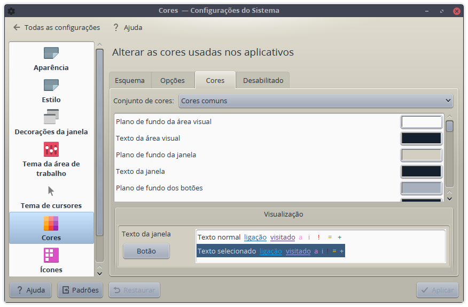The width and height of the screenshot is (468, 307).
Task: Open the Estilo settings module
Action: coord(51,91)
